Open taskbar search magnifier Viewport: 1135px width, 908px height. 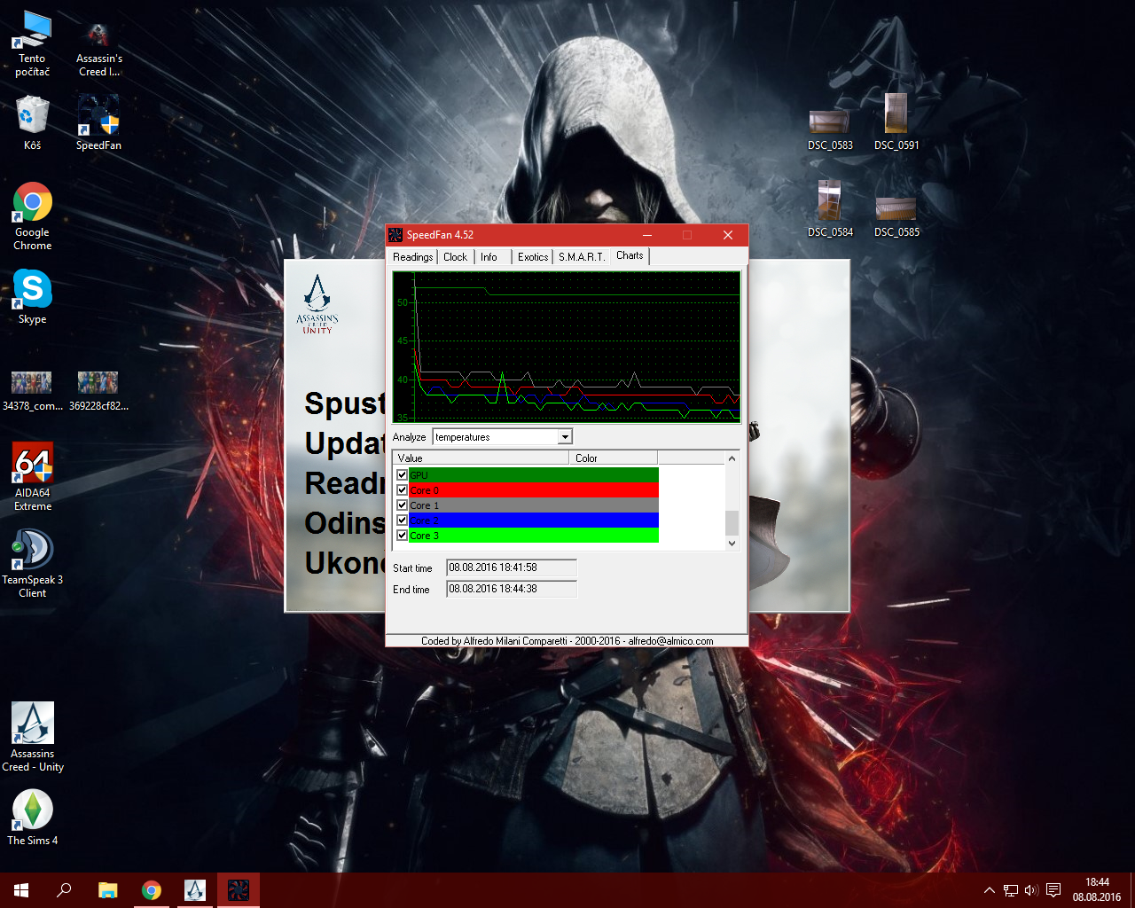click(x=64, y=890)
